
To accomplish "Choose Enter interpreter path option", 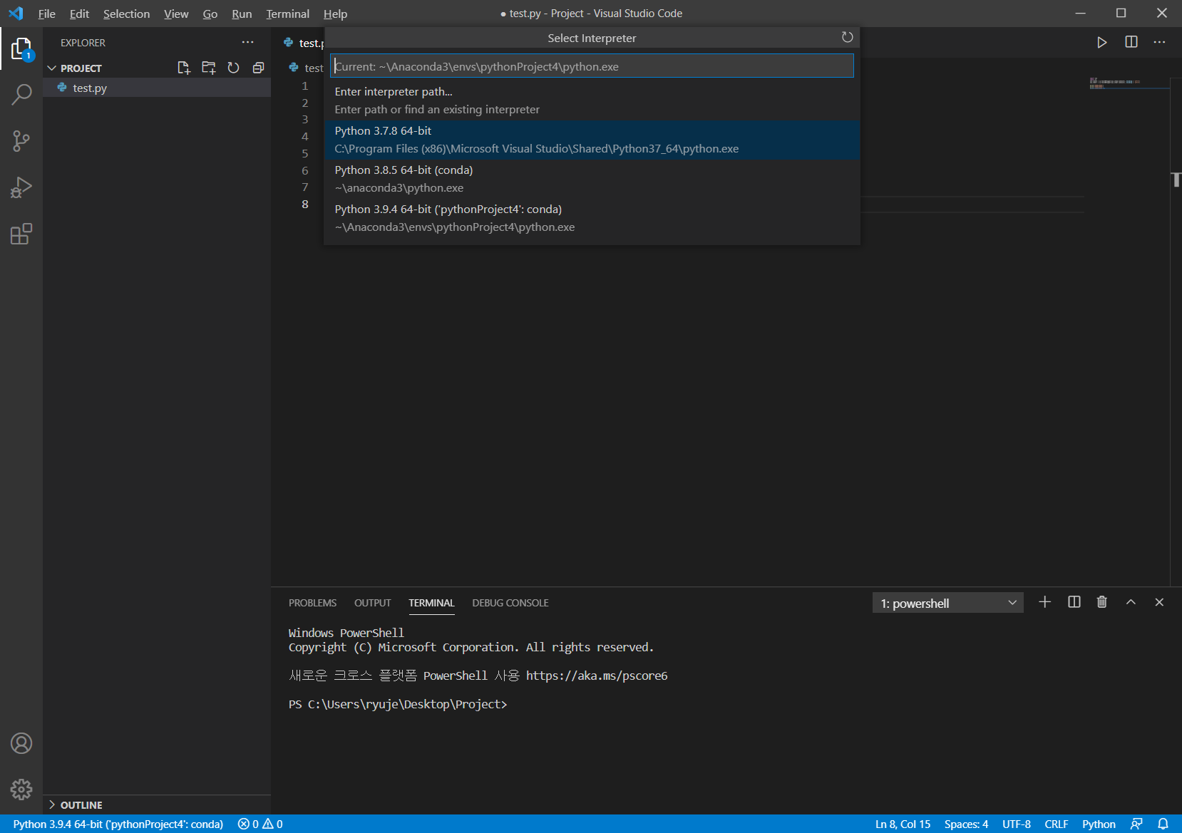I will pyautogui.click(x=592, y=100).
